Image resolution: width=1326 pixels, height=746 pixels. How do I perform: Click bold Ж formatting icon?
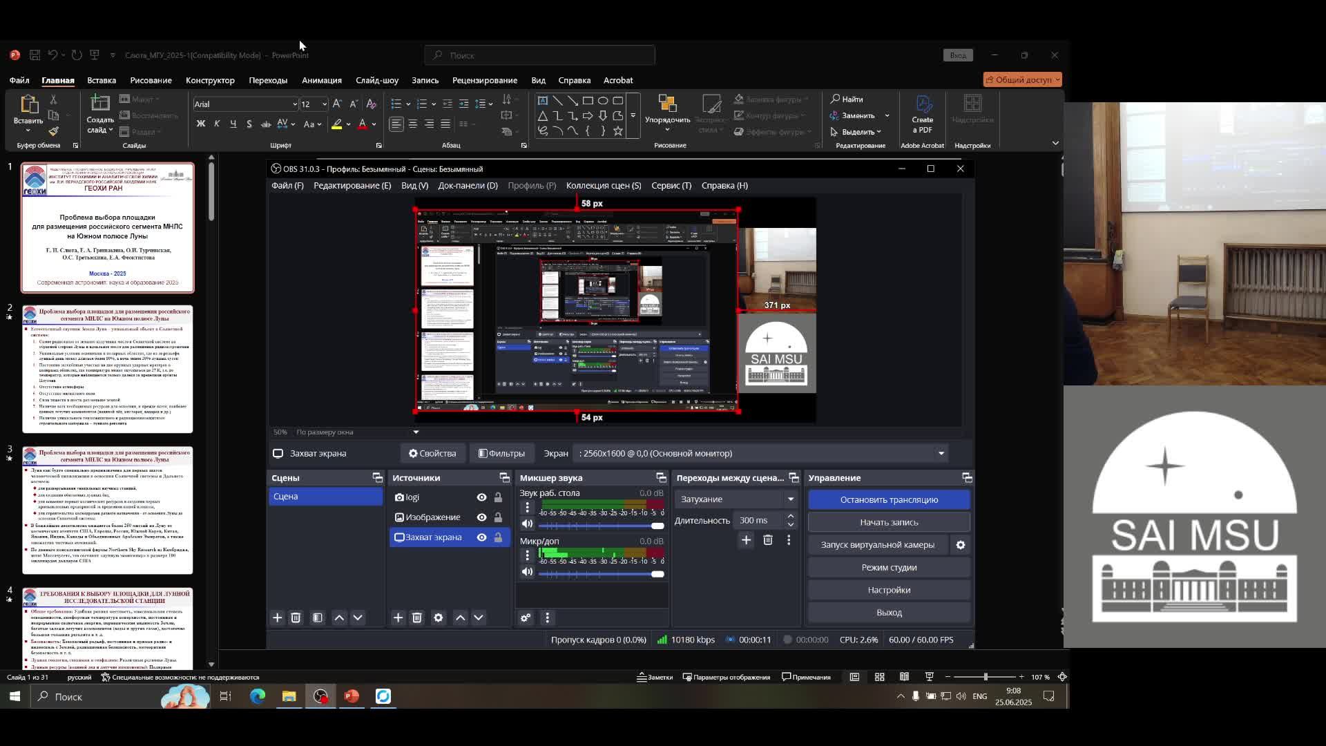tap(200, 124)
